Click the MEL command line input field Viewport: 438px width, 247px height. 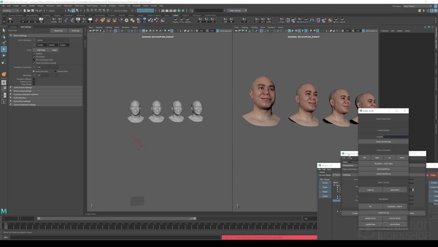coord(115,237)
